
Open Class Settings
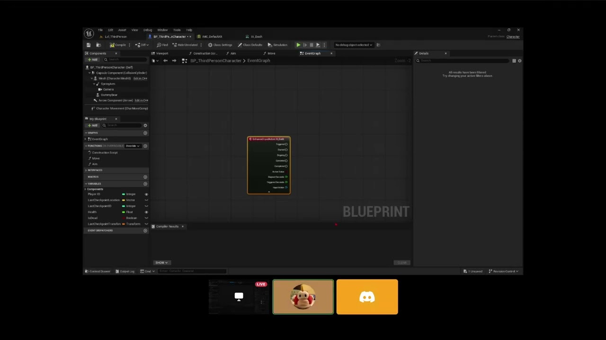click(x=220, y=45)
